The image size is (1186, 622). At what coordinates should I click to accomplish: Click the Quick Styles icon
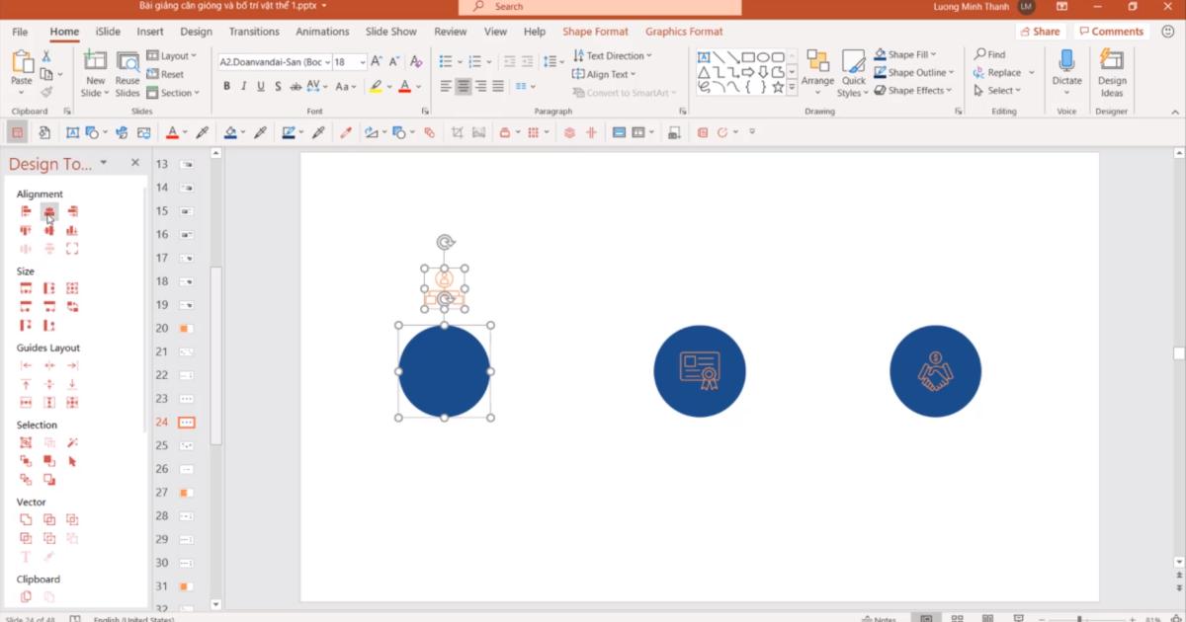853,65
